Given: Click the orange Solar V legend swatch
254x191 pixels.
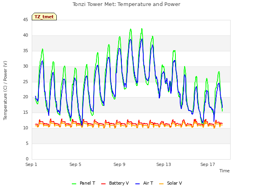Looking at the screenshot, I should [162, 184].
